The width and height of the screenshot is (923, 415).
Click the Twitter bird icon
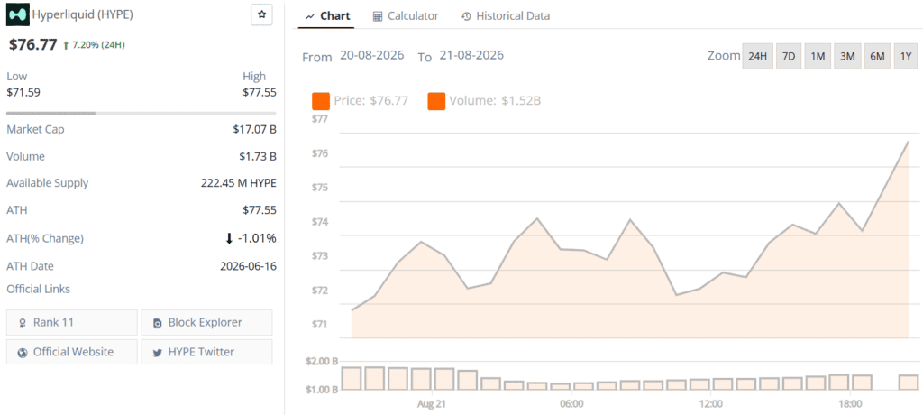point(157,353)
